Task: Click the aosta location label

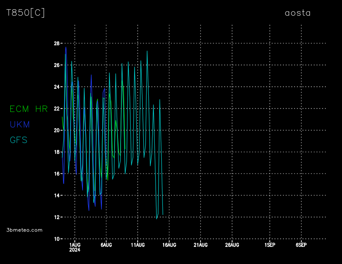Action: click(298, 13)
